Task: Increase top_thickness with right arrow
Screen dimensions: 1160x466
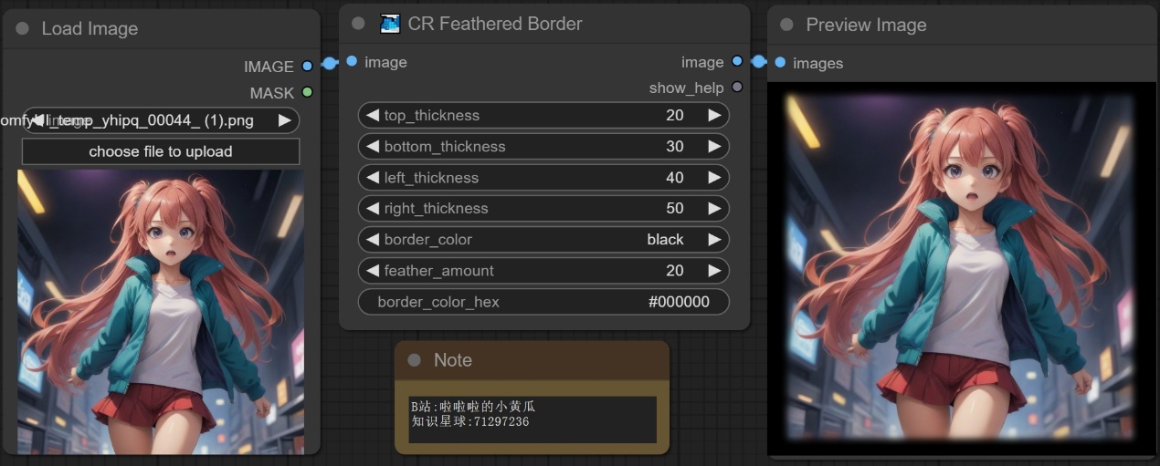Action: (714, 116)
